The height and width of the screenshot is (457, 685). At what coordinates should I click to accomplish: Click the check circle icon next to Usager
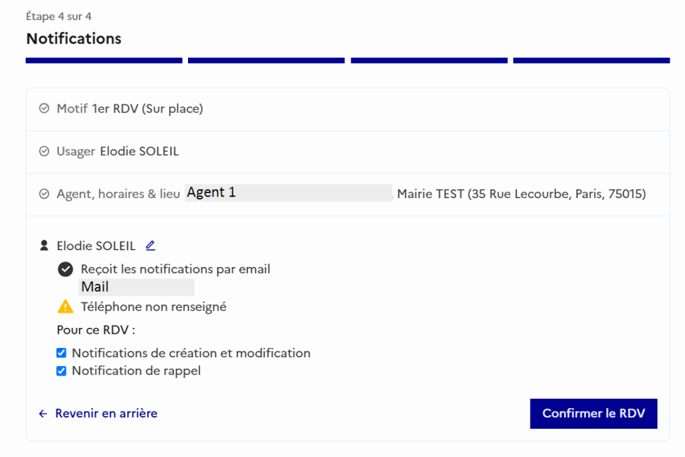44,151
